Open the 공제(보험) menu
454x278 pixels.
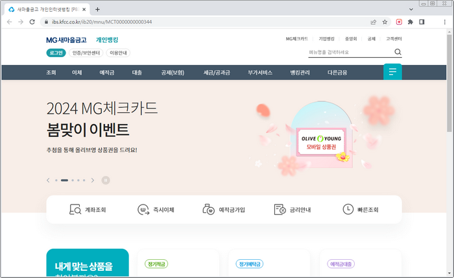click(x=173, y=73)
